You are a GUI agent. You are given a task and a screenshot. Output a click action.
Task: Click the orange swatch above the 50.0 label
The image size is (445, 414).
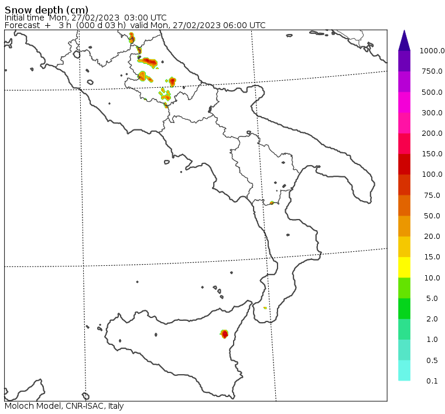pyautogui.click(x=404, y=206)
